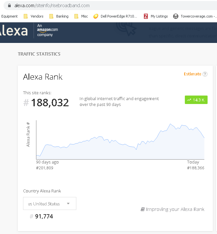The image size is (217, 234).
Task: Click the An amazon.com company logo
Action: pyautogui.click(x=47, y=30)
